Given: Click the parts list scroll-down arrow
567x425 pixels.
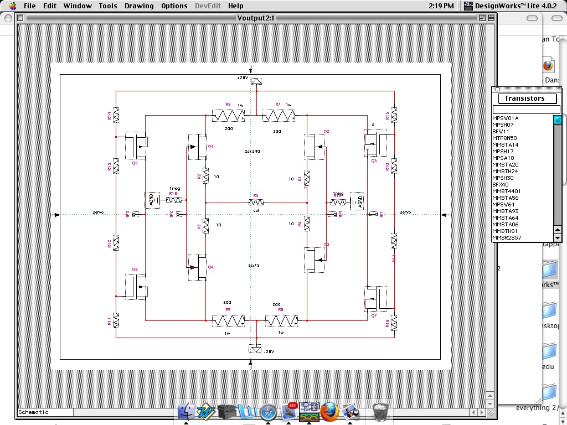Looking at the screenshot, I should (557, 238).
